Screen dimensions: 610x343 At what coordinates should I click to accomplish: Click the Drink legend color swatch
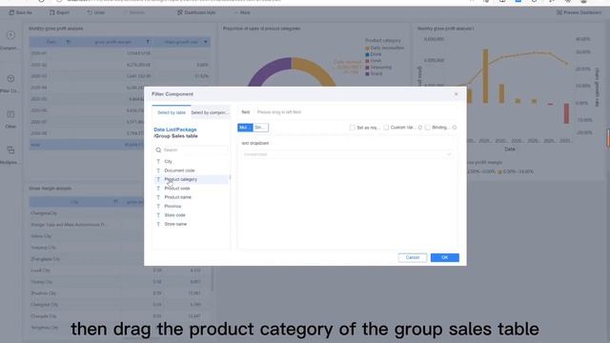[x=367, y=55]
